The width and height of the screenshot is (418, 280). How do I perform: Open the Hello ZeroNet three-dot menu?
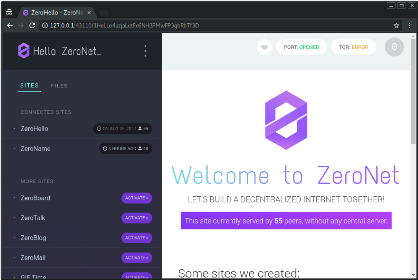click(145, 51)
